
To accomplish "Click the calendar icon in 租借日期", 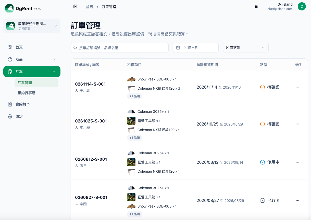I will coord(178,48).
